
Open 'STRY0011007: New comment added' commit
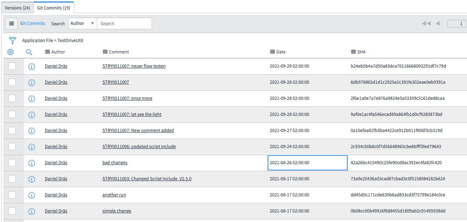pyautogui.click(x=138, y=131)
